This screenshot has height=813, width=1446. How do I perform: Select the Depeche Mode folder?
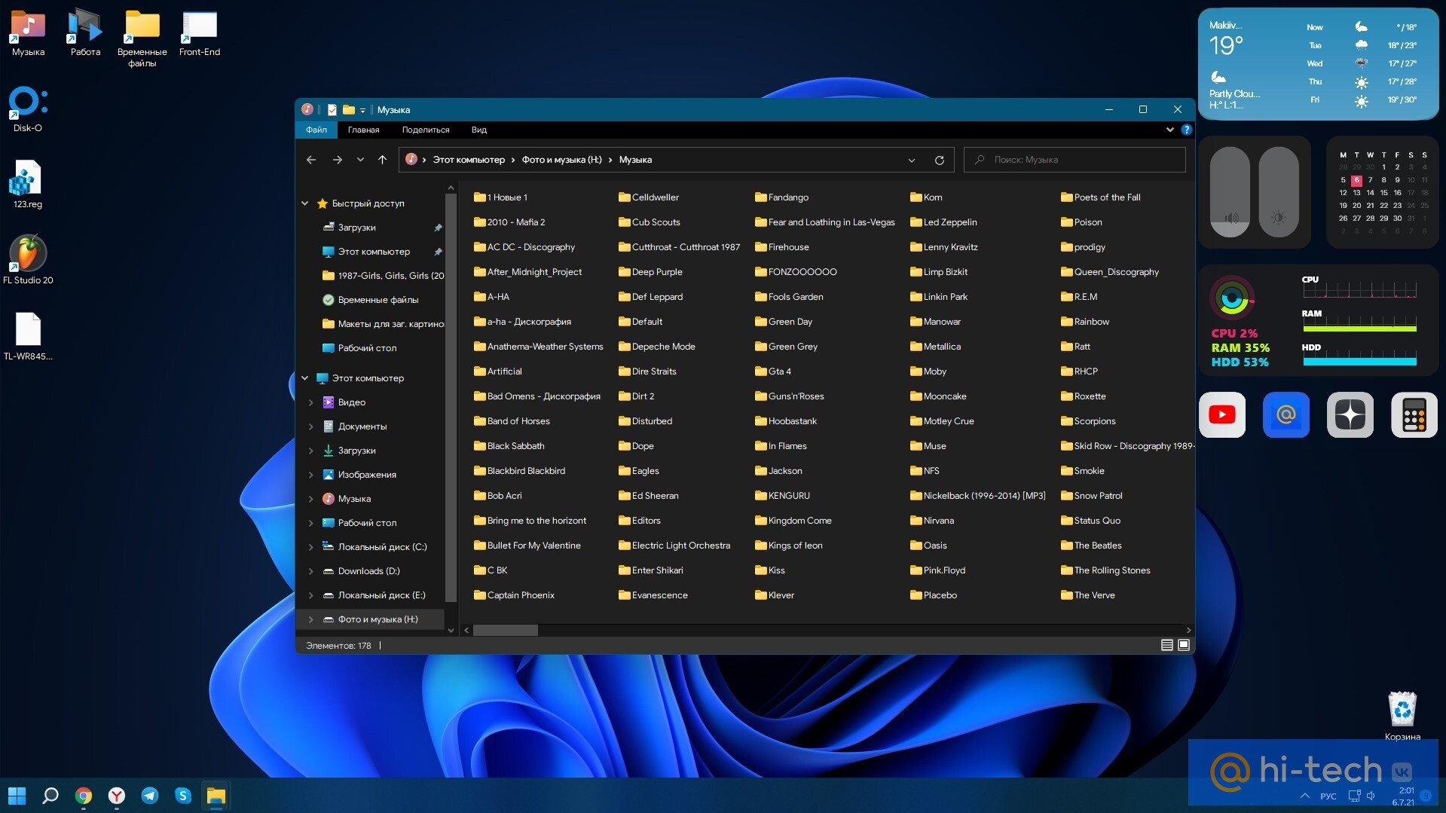(x=656, y=347)
